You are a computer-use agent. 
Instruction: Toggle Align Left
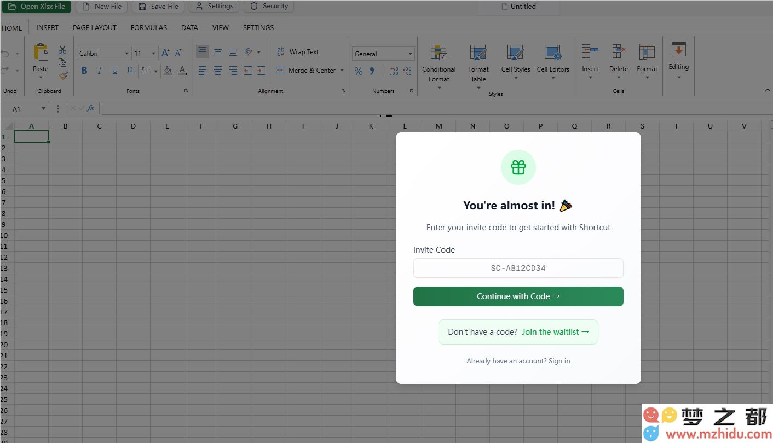pyautogui.click(x=203, y=71)
